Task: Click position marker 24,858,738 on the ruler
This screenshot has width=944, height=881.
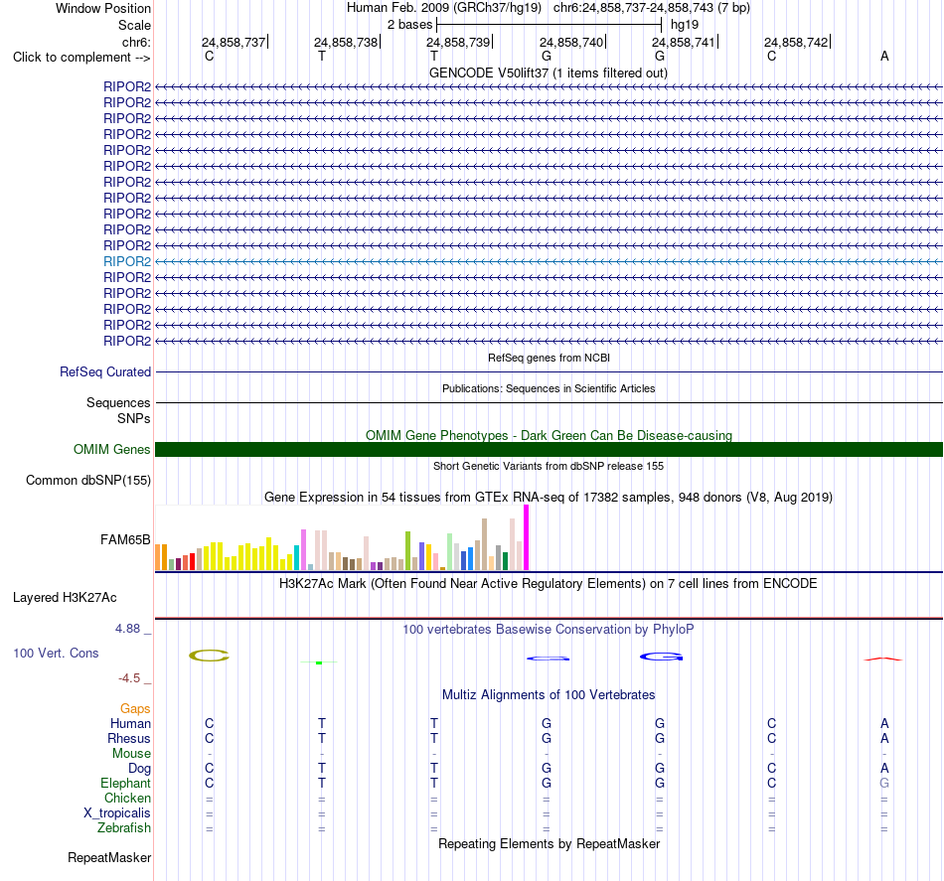Action: [x=348, y=42]
